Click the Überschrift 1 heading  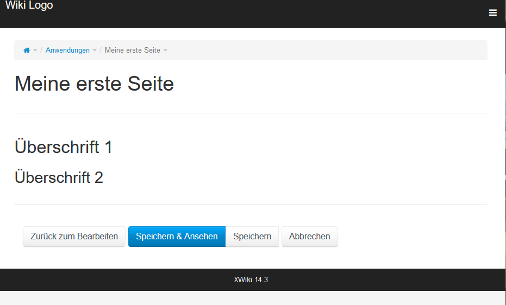point(63,147)
